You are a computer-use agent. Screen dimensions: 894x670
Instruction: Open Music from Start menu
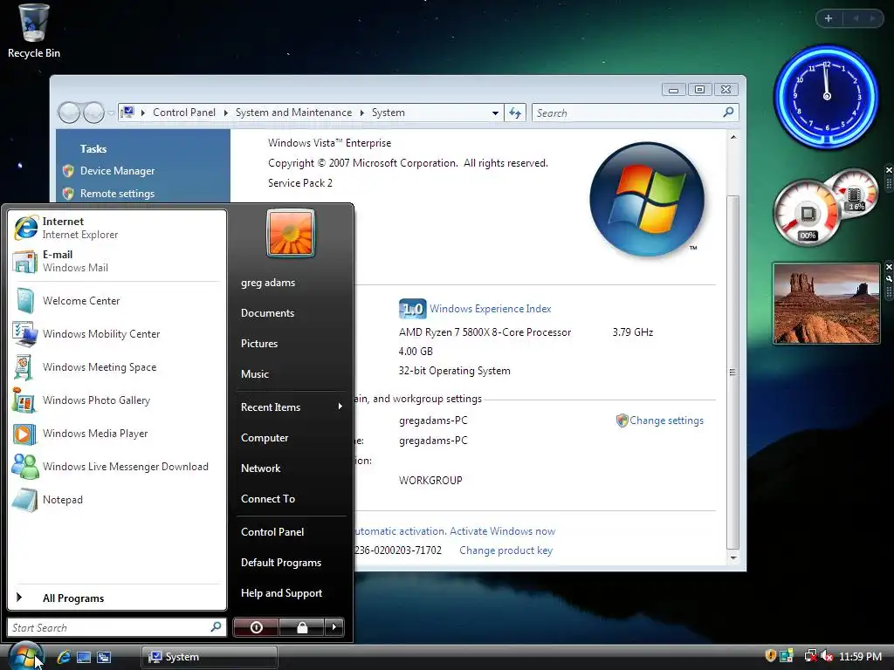pos(255,374)
